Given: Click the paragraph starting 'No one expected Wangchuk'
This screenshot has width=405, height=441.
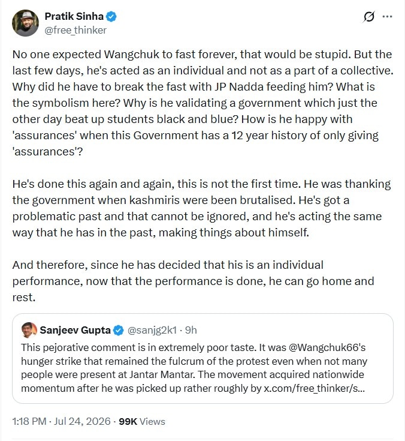Looking at the screenshot, I should [x=202, y=103].
